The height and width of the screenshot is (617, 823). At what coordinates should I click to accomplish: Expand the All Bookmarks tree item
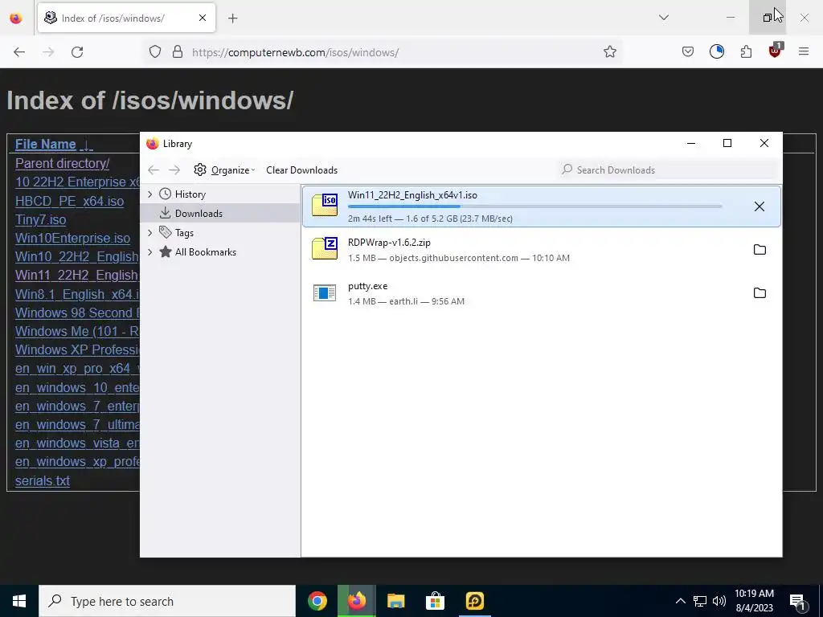[x=150, y=251]
